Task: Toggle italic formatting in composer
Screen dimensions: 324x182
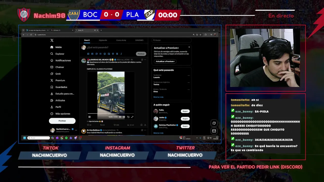Action: [x=121, y=54]
